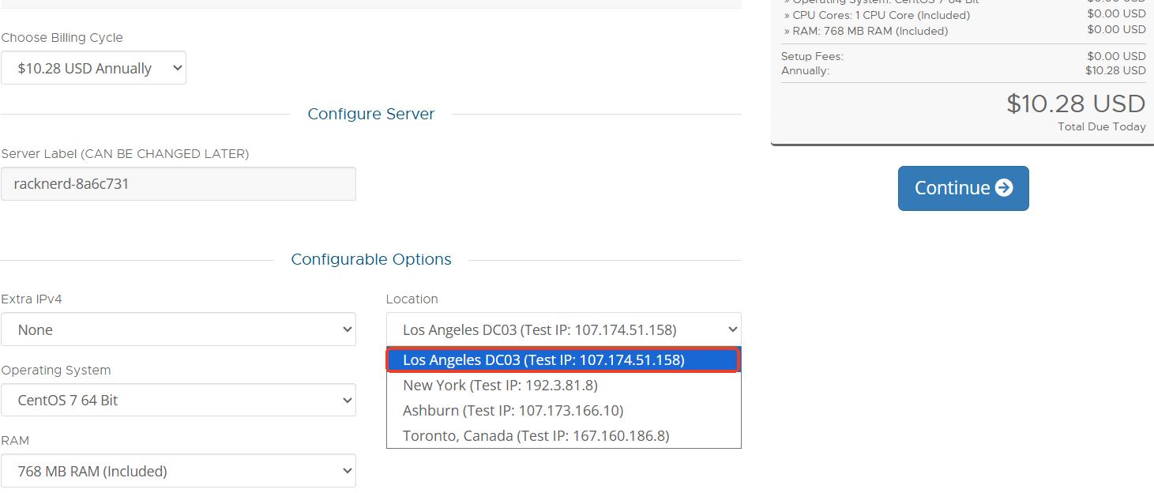The width and height of the screenshot is (1154, 493).
Task: Click the Extra IPv4 dropdown arrow
Action: click(346, 329)
